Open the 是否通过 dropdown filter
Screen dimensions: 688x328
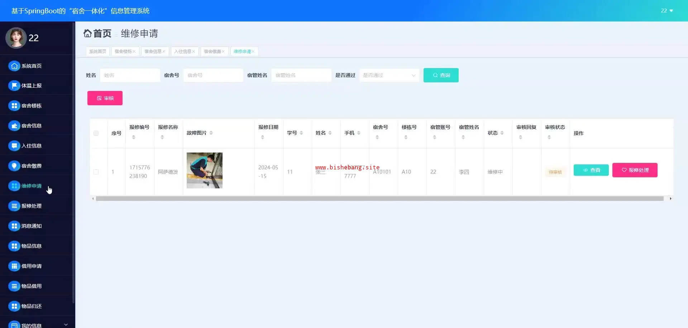point(390,75)
